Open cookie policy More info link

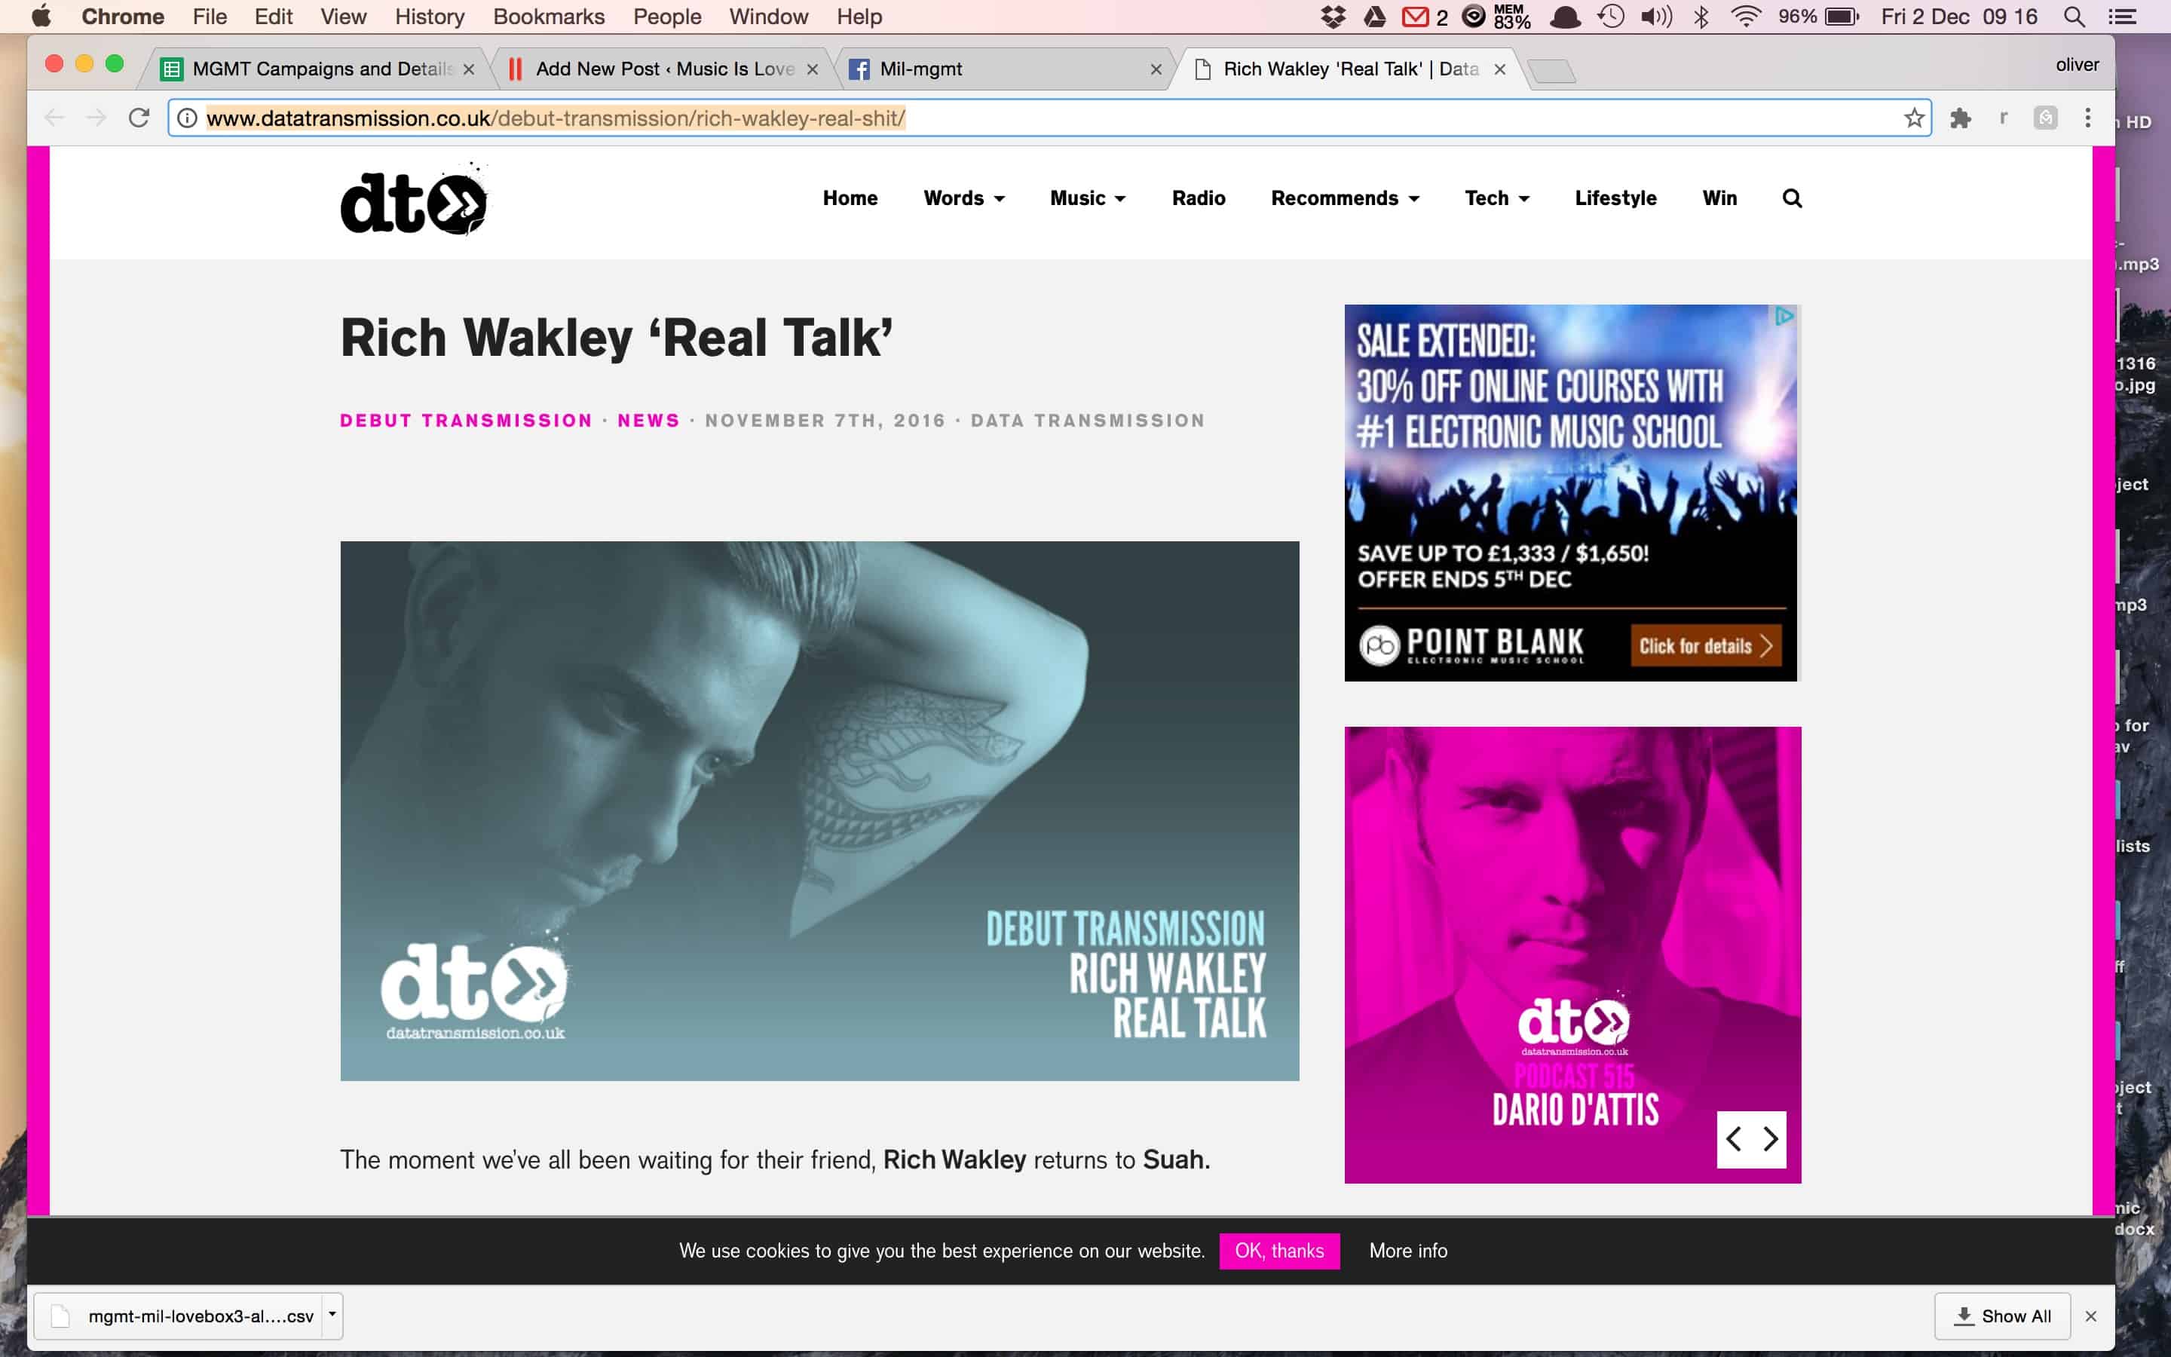[x=1407, y=1250]
